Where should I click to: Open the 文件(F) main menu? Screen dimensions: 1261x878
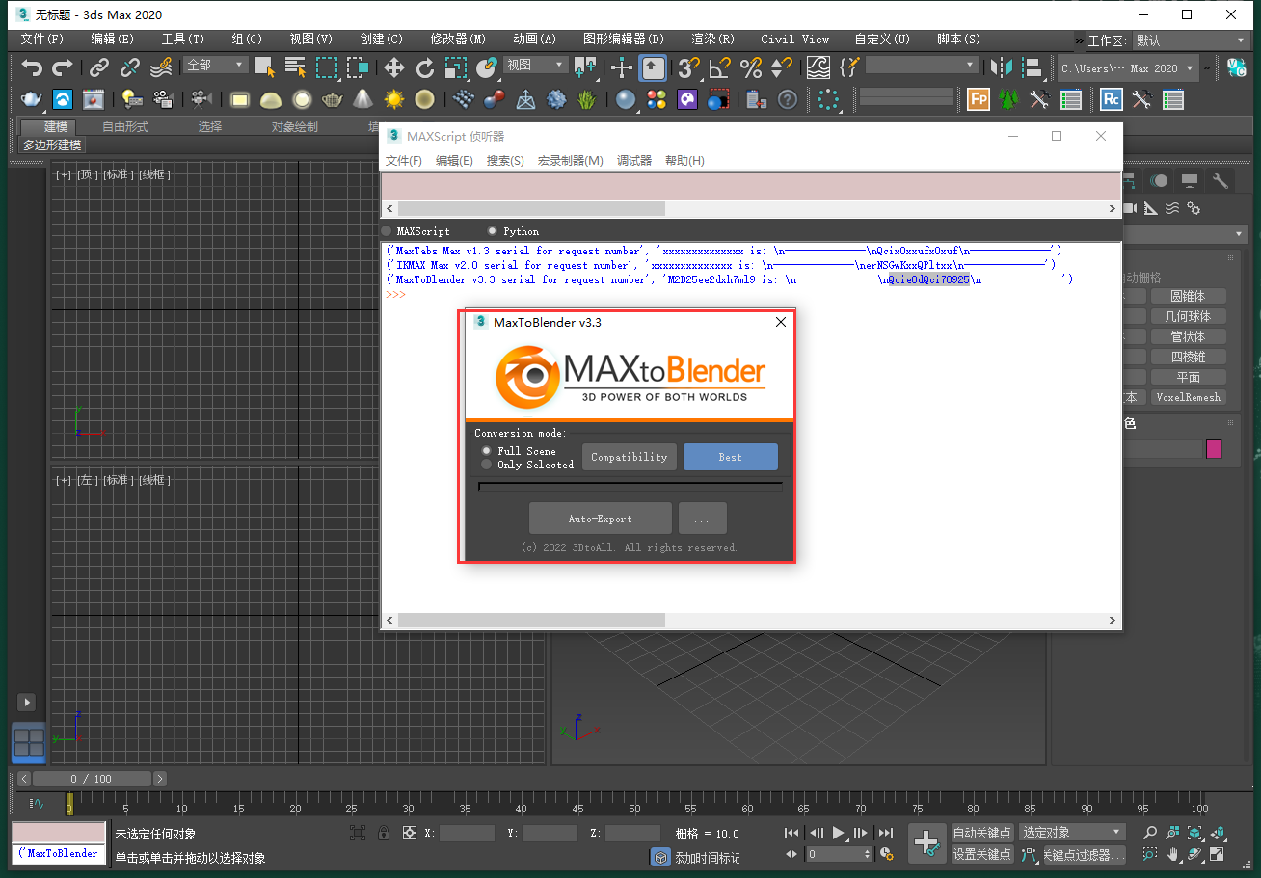pos(41,40)
